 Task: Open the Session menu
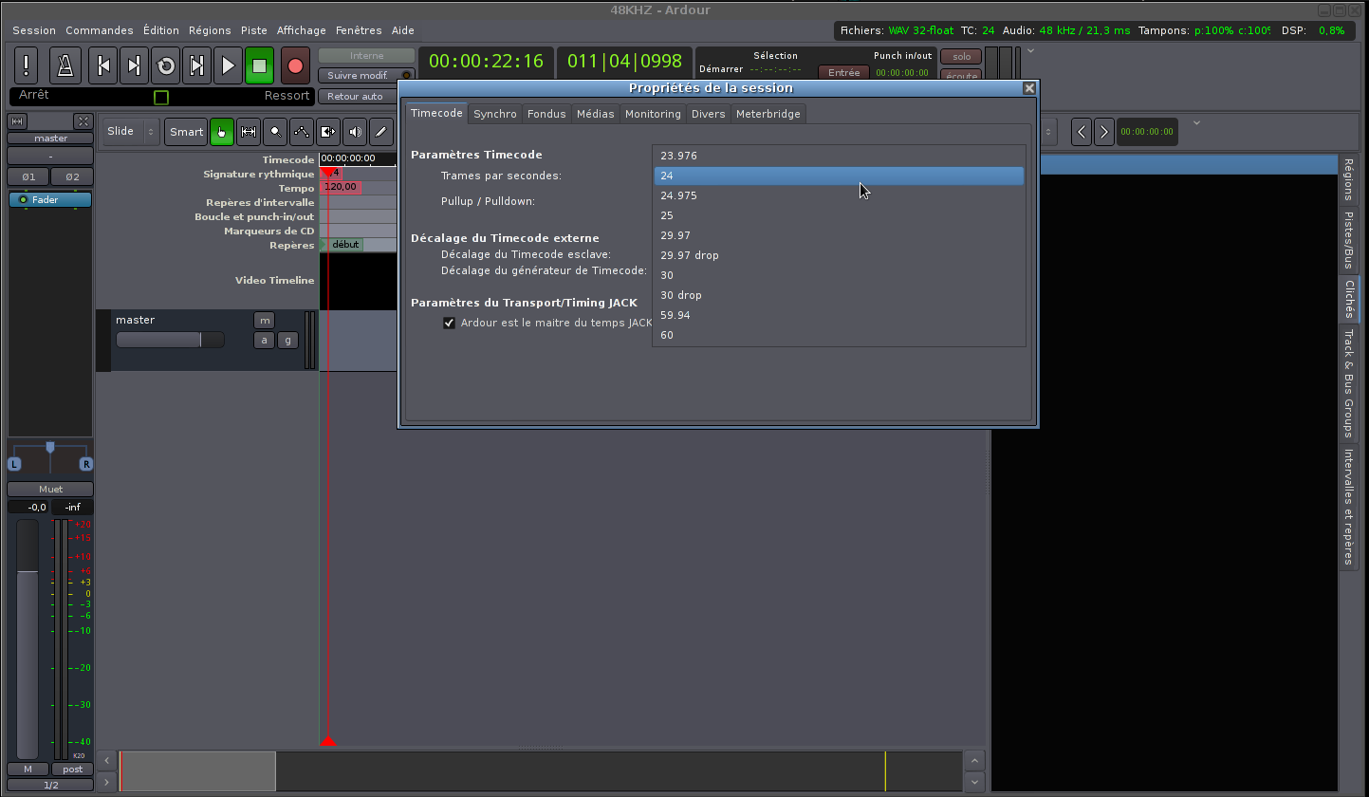click(x=34, y=30)
